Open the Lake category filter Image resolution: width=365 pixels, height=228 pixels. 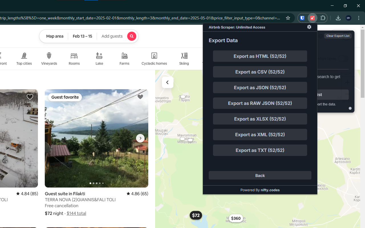coord(99,58)
